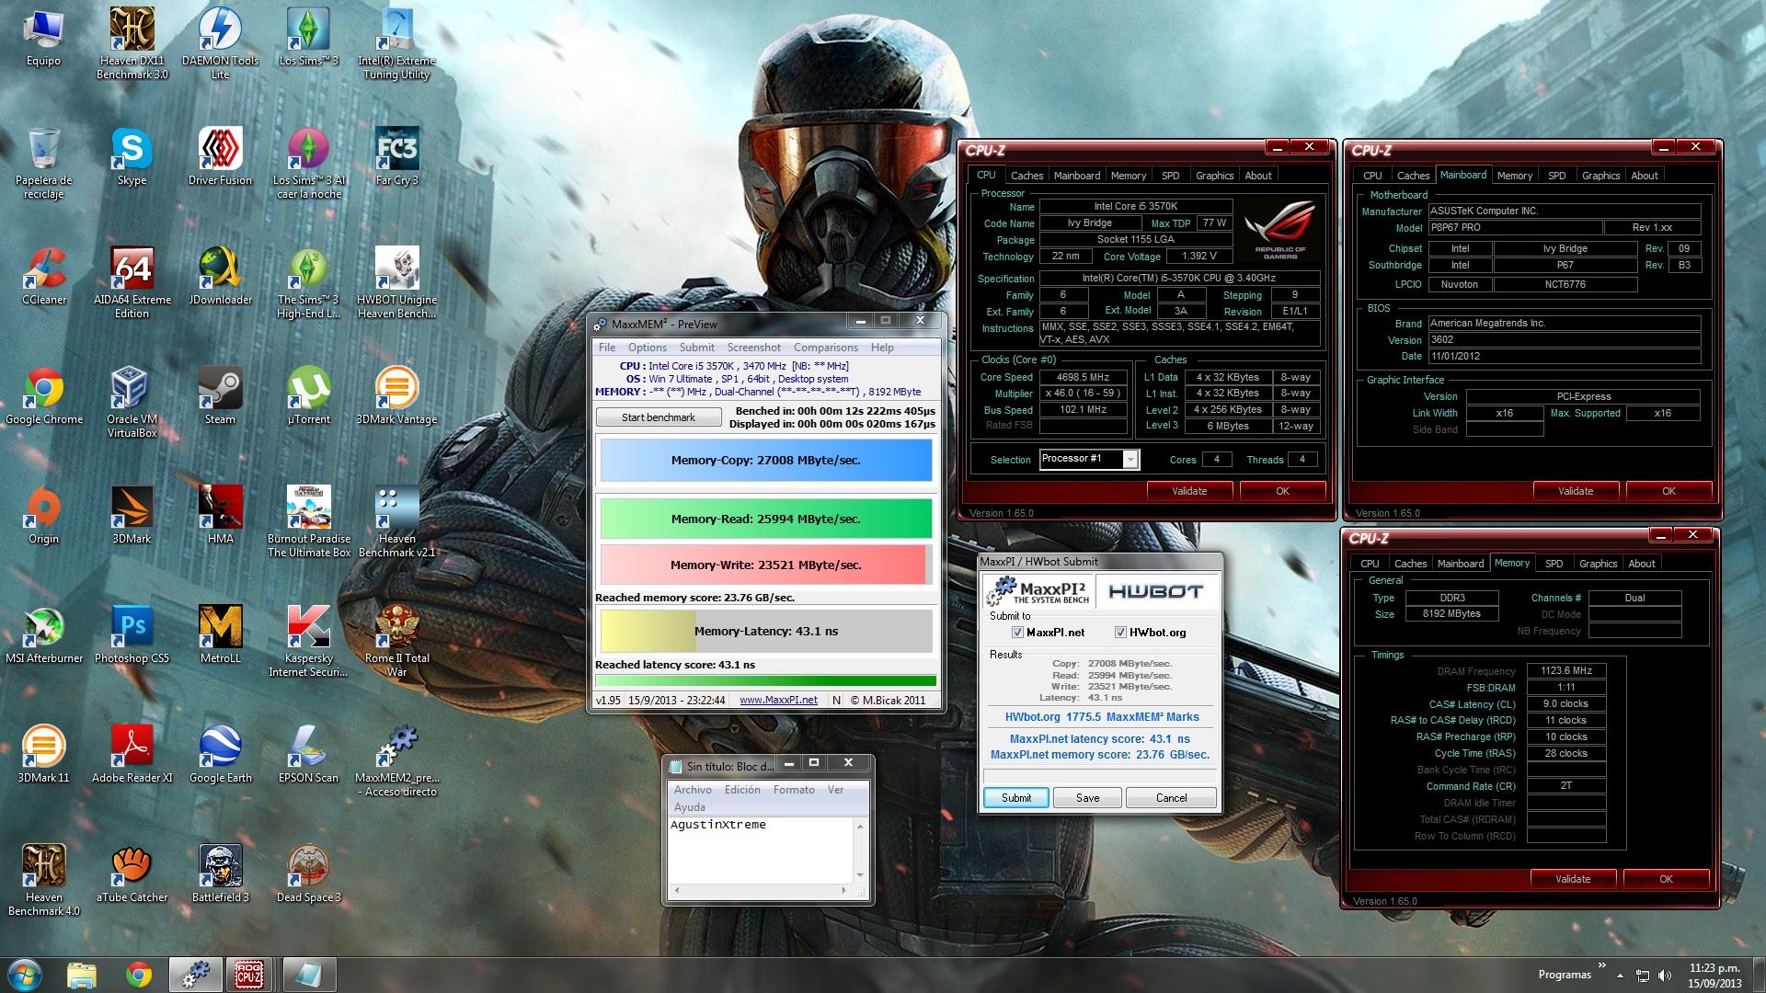Open the µTorrent desktop icon
The height and width of the screenshot is (993, 1766).
coord(309,396)
